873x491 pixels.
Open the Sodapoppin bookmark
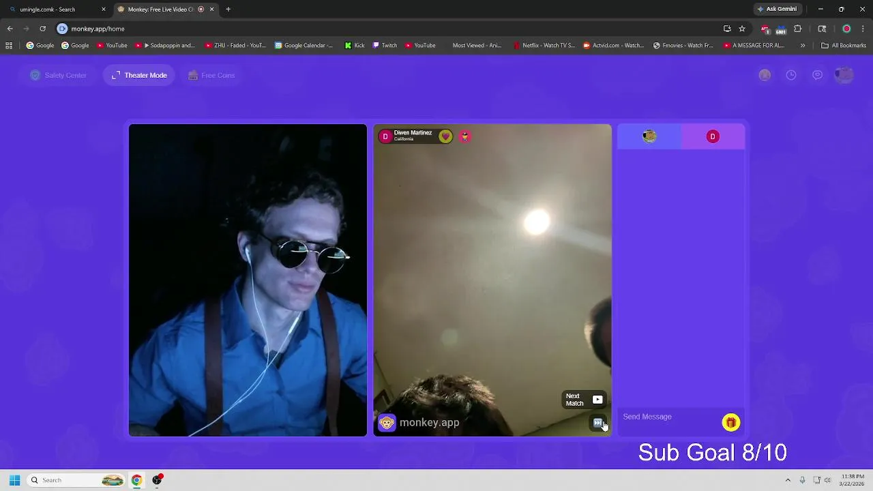click(x=166, y=46)
